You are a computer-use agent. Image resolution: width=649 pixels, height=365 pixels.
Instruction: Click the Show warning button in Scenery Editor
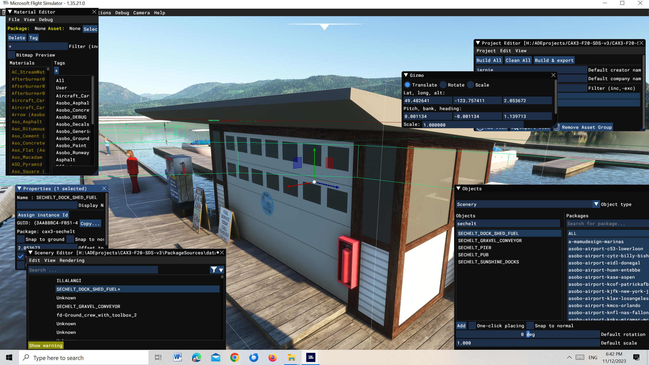pos(46,345)
